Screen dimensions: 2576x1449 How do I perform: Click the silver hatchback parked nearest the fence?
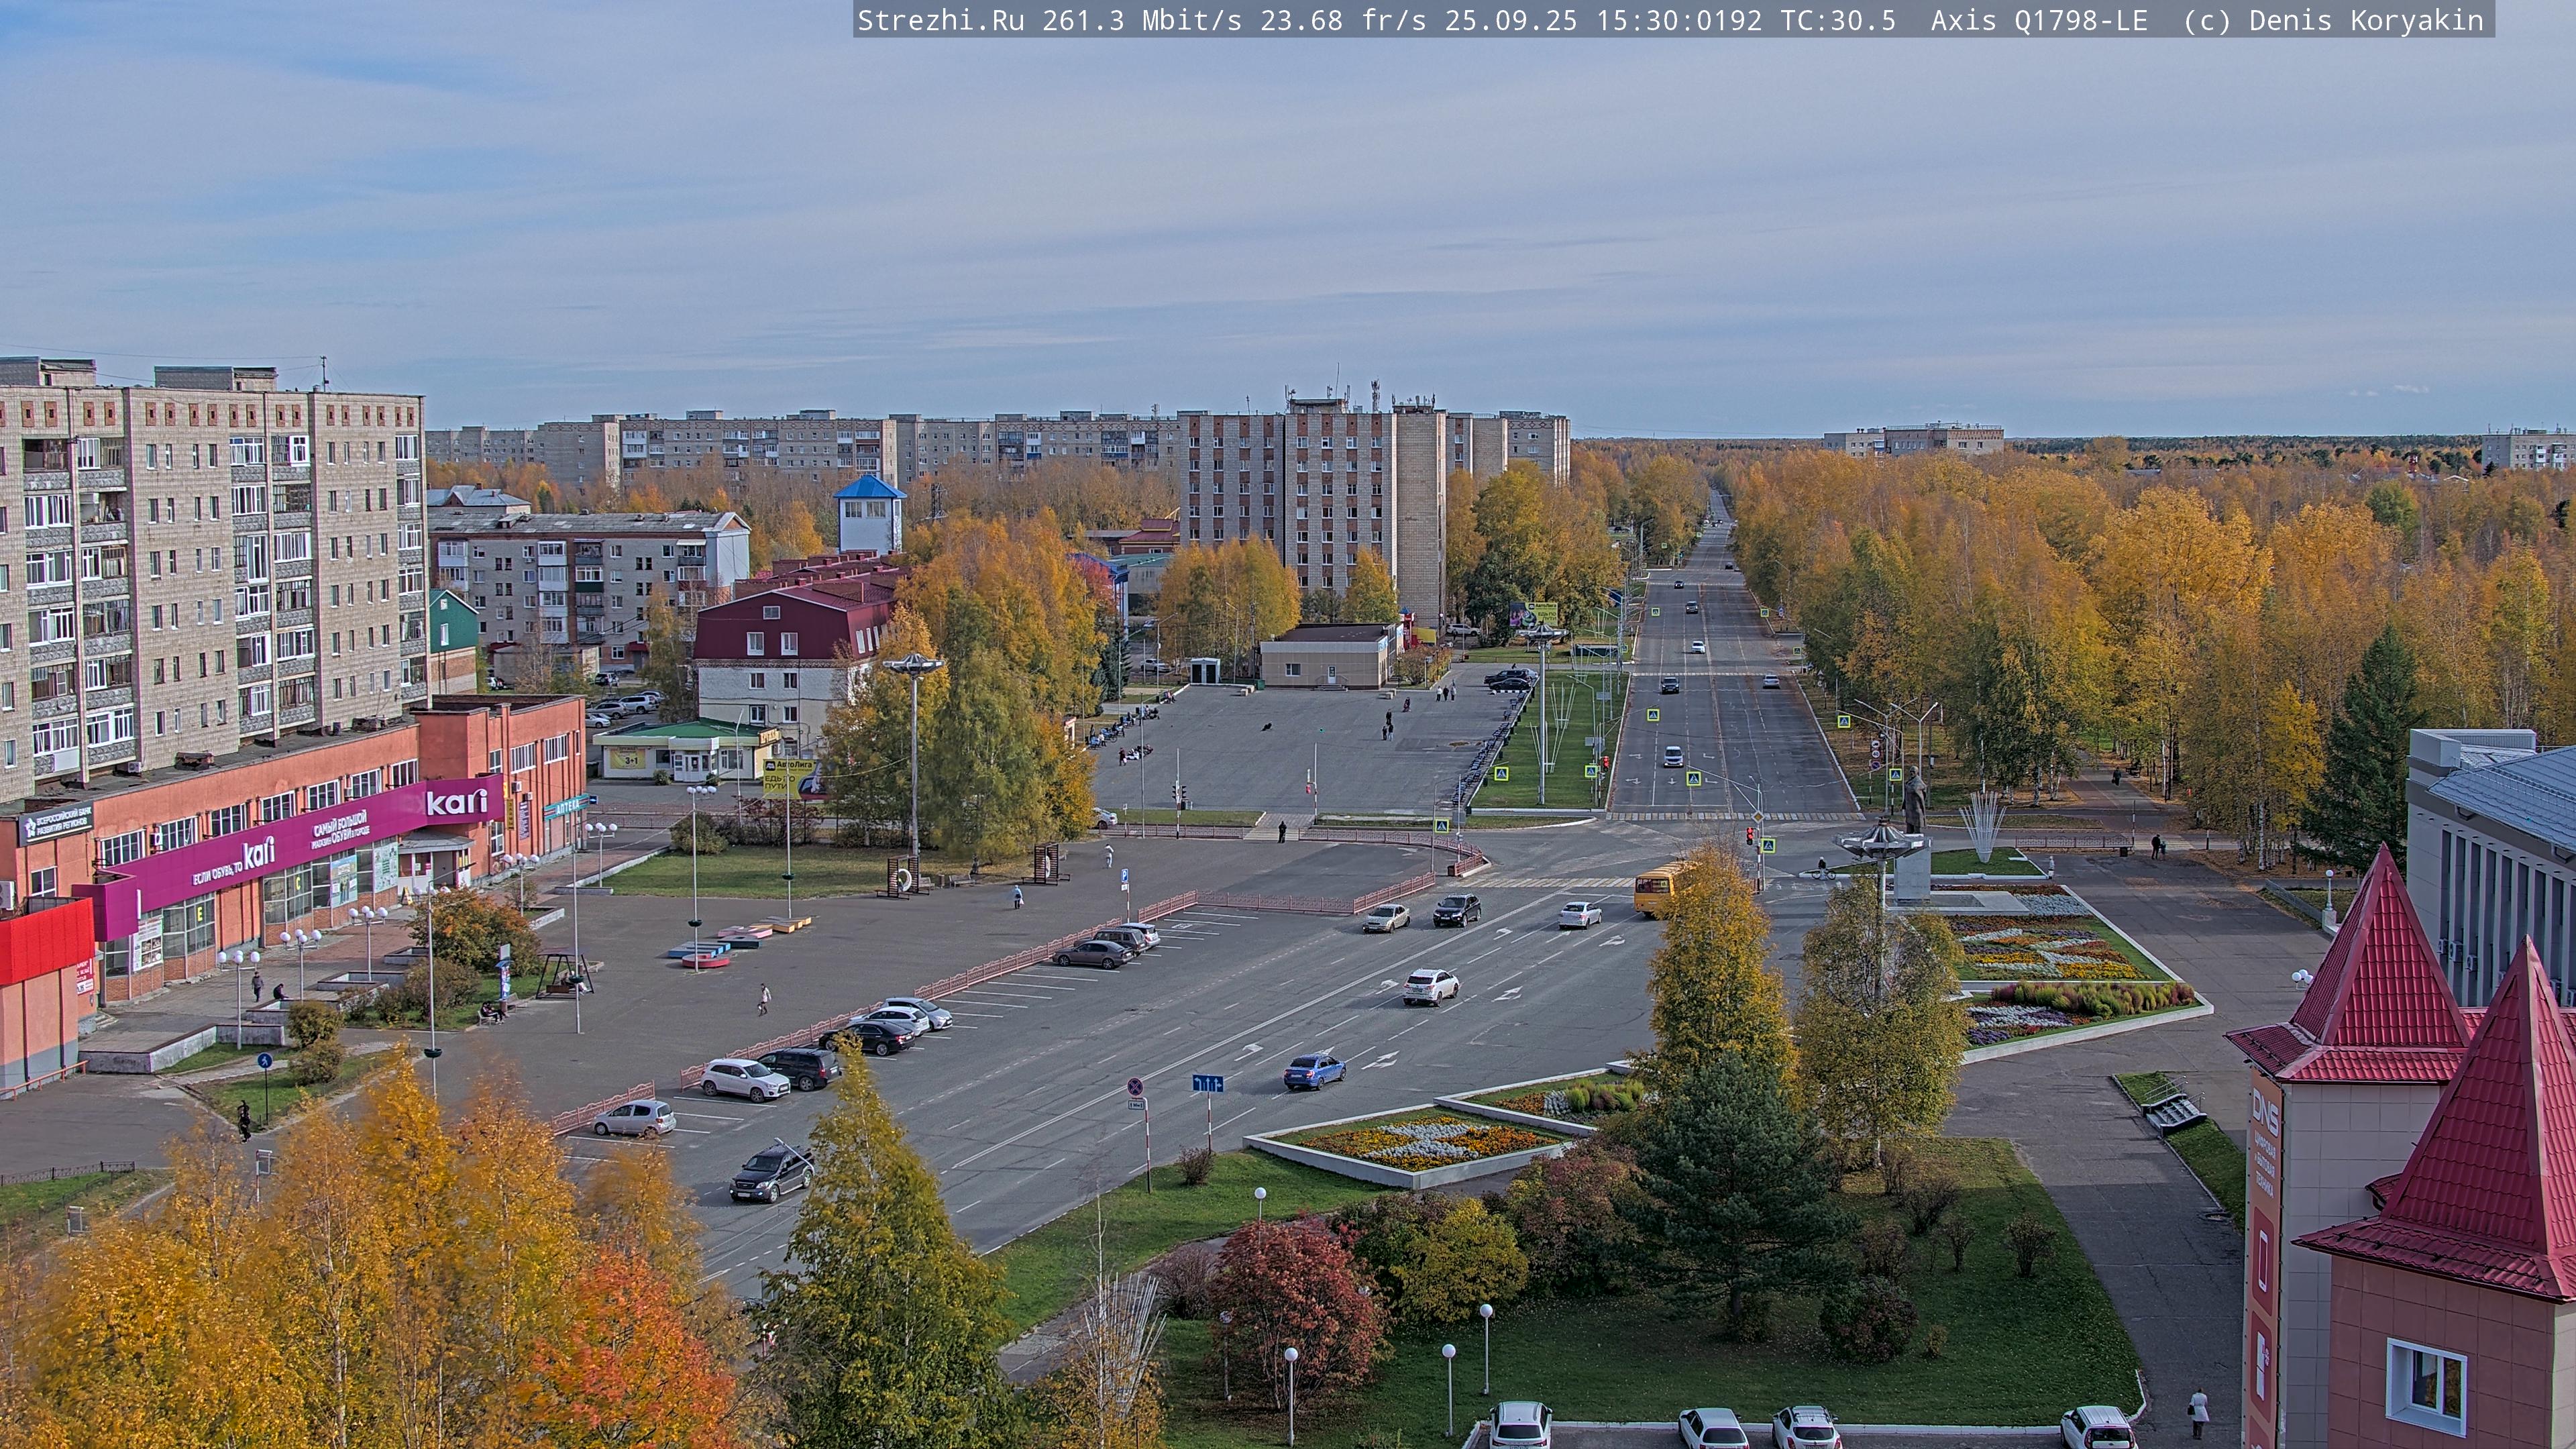click(x=634, y=1118)
